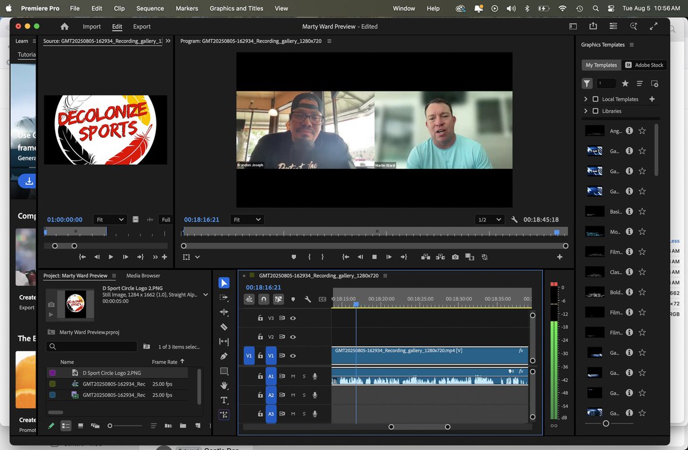
Task: Select the Hand tool
Action: [x=224, y=385]
